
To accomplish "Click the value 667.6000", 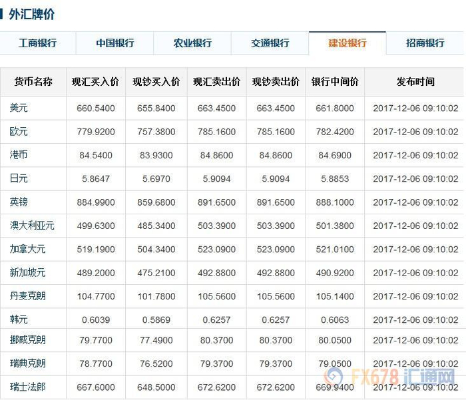I will tap(96, 387).
